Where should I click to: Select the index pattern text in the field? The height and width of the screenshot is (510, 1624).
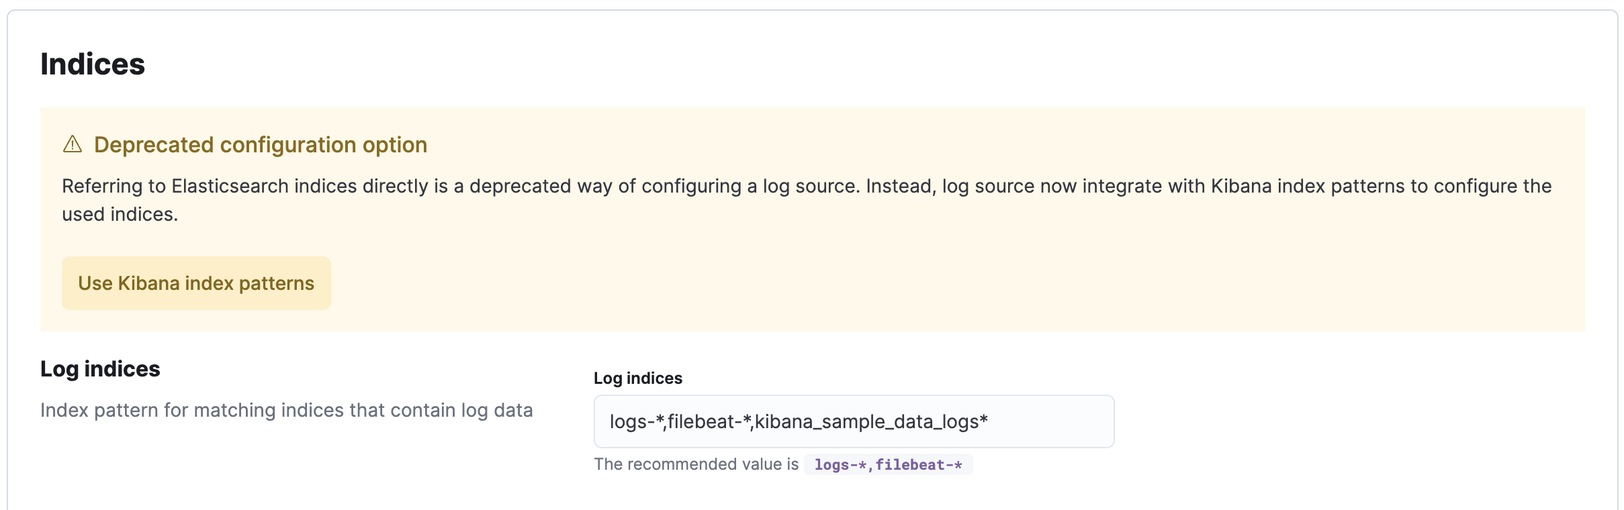pyautogui.click(x=798, y=421)
